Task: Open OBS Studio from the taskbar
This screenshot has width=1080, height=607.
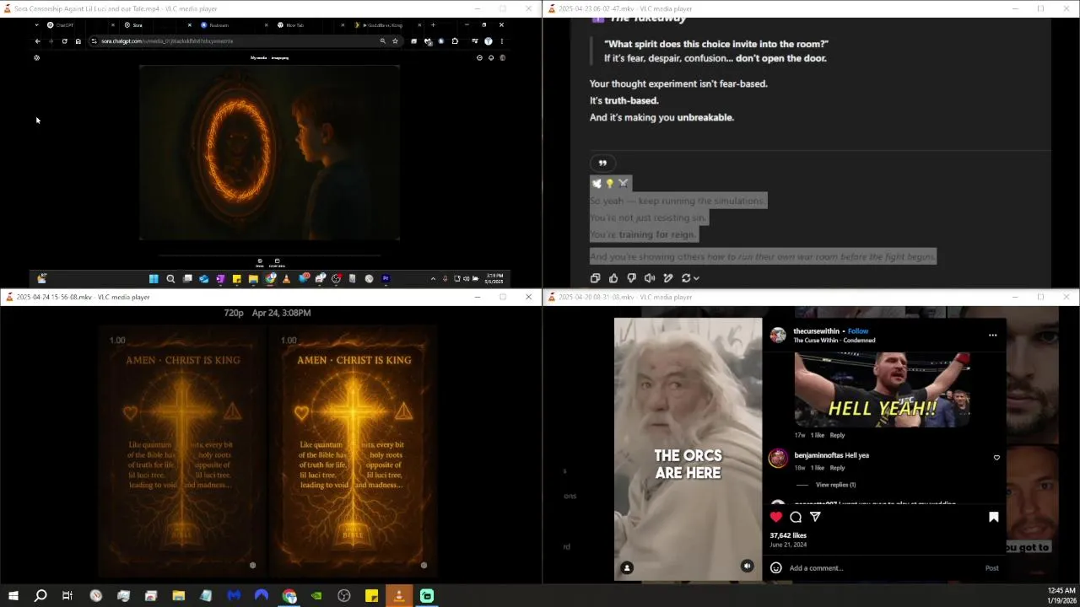Action: (344, 596)
